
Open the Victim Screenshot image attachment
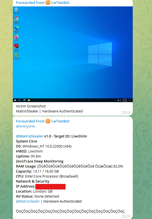(73, 54)
